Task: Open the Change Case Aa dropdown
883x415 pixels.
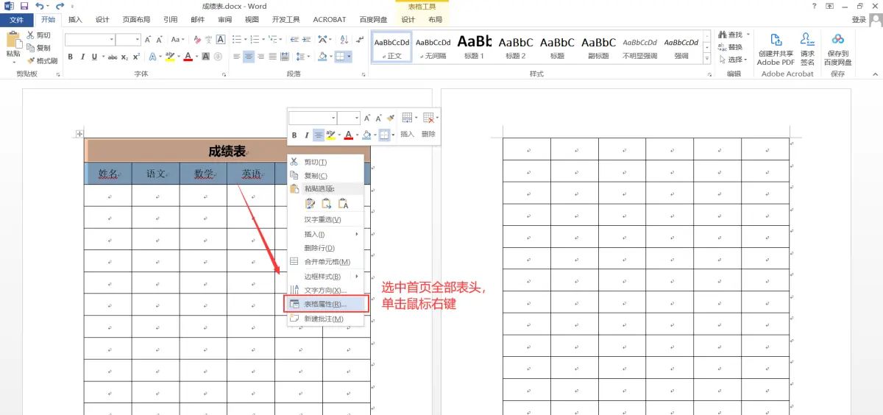Action: coord(177,39)
